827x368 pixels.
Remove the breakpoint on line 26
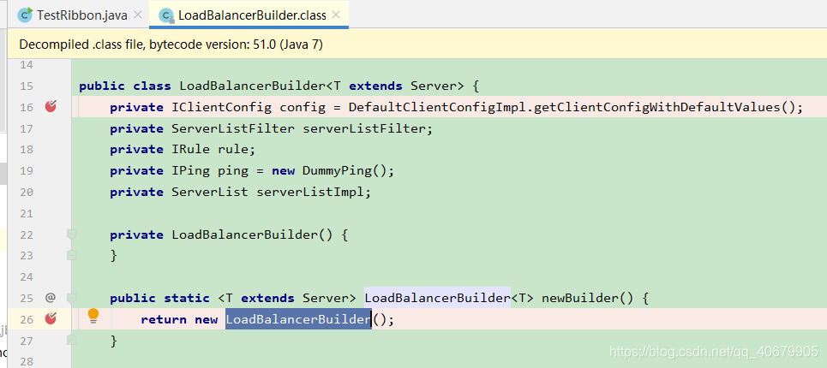click(x=51, y=318)
